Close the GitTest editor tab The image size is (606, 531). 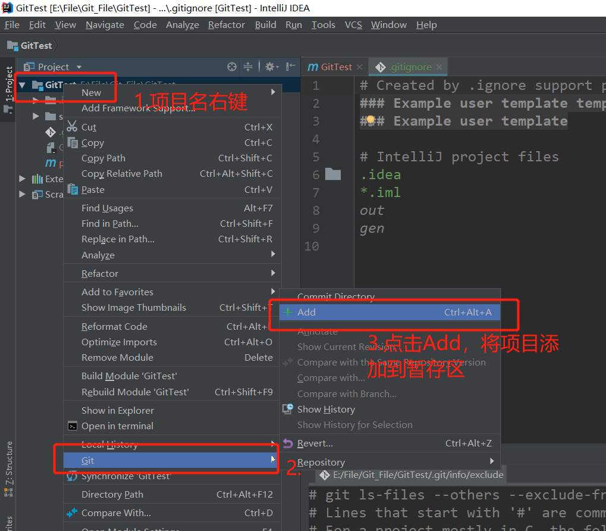pyautogui.click(x=359, y=67)
